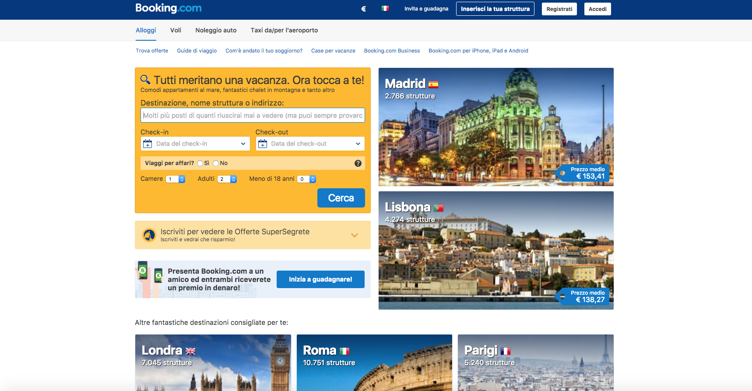Screen dimensions: 752x391
Task: Switch to the Noleggio auto tab
Action: (x=216, y=30)
